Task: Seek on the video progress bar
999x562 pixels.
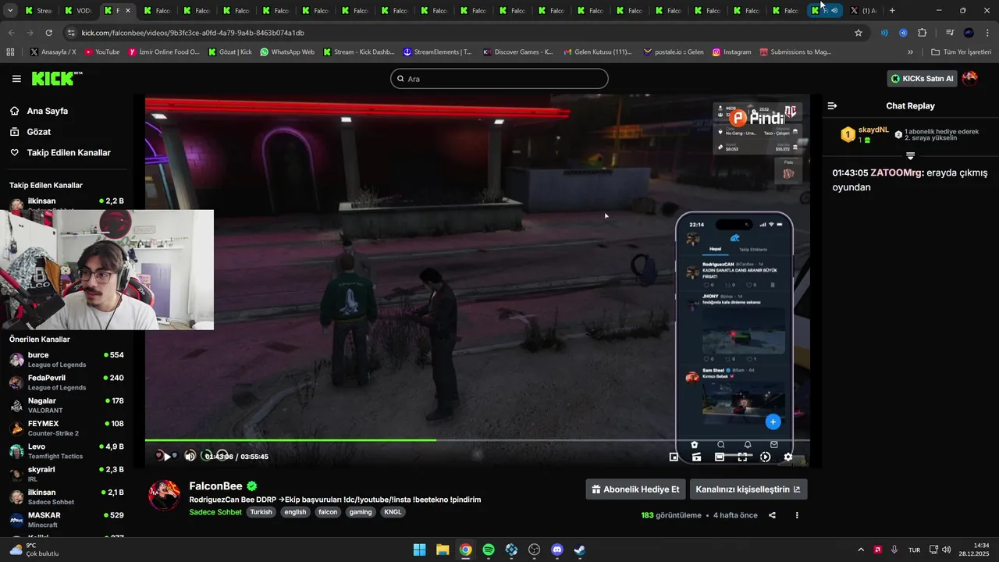Action: (x=477, y=440)
